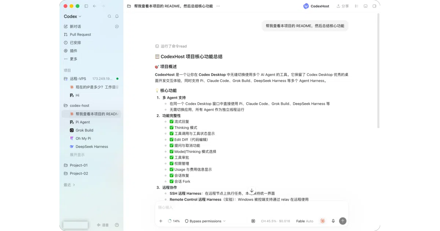Click the 14% context usage indicator
440x231 pixels.
point(174,221)
